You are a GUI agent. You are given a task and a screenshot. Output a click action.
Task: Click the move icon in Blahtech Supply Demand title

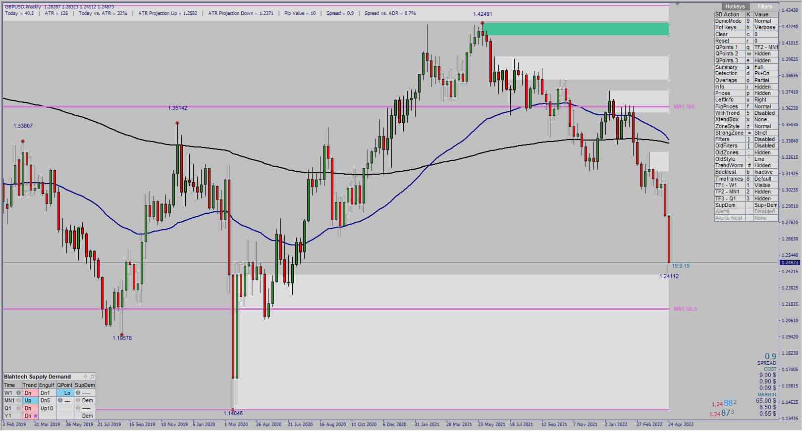pyautogui.click(x=85, y=377)
